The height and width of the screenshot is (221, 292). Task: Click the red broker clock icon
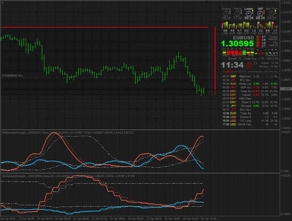[249, 65]
